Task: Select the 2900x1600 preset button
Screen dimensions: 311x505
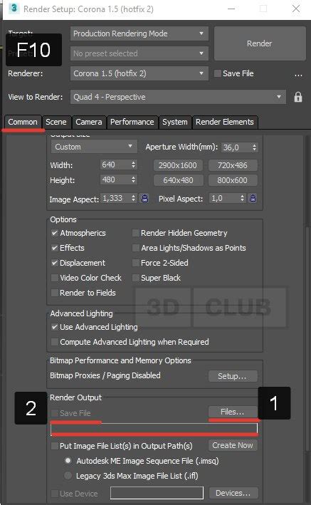Action: coord(178,165)
